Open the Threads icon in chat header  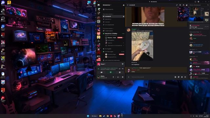[177, 5]
